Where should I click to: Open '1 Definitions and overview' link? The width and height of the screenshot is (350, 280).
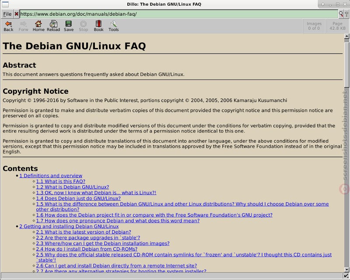[x=51, y=176]
